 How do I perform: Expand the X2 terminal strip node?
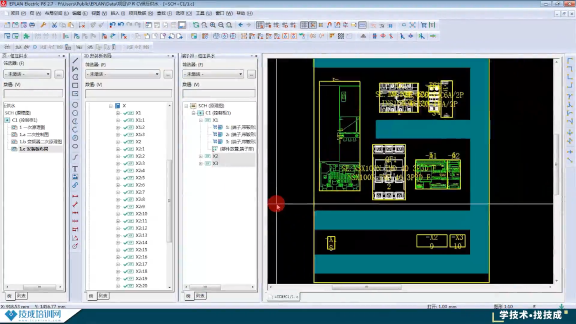200,156
